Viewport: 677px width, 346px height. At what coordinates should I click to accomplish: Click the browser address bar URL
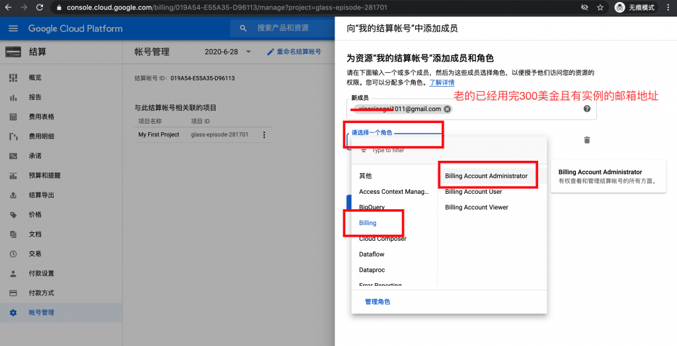point(227,7)
